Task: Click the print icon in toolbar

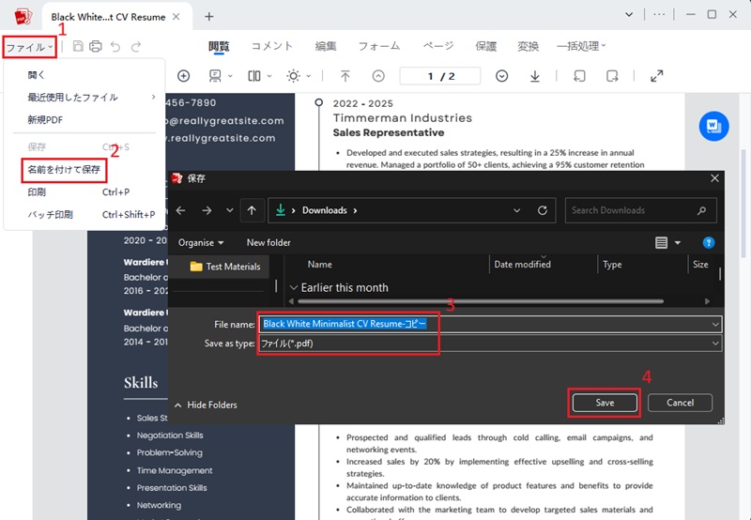Action: pyautogui.click(x=96, y=46)
